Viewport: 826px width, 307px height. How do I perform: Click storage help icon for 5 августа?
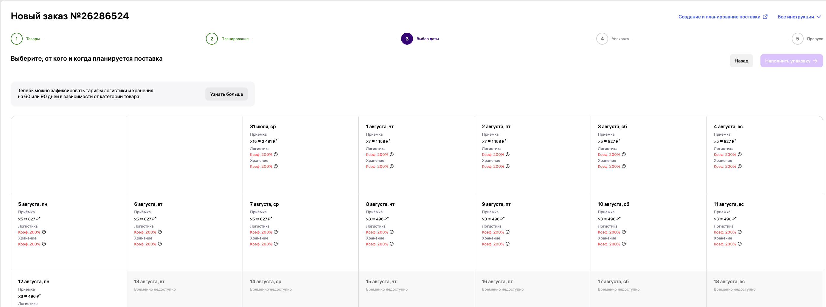[44, 244]
